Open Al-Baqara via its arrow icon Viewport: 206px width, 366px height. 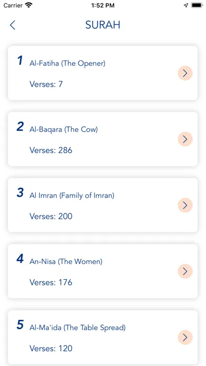185,139
